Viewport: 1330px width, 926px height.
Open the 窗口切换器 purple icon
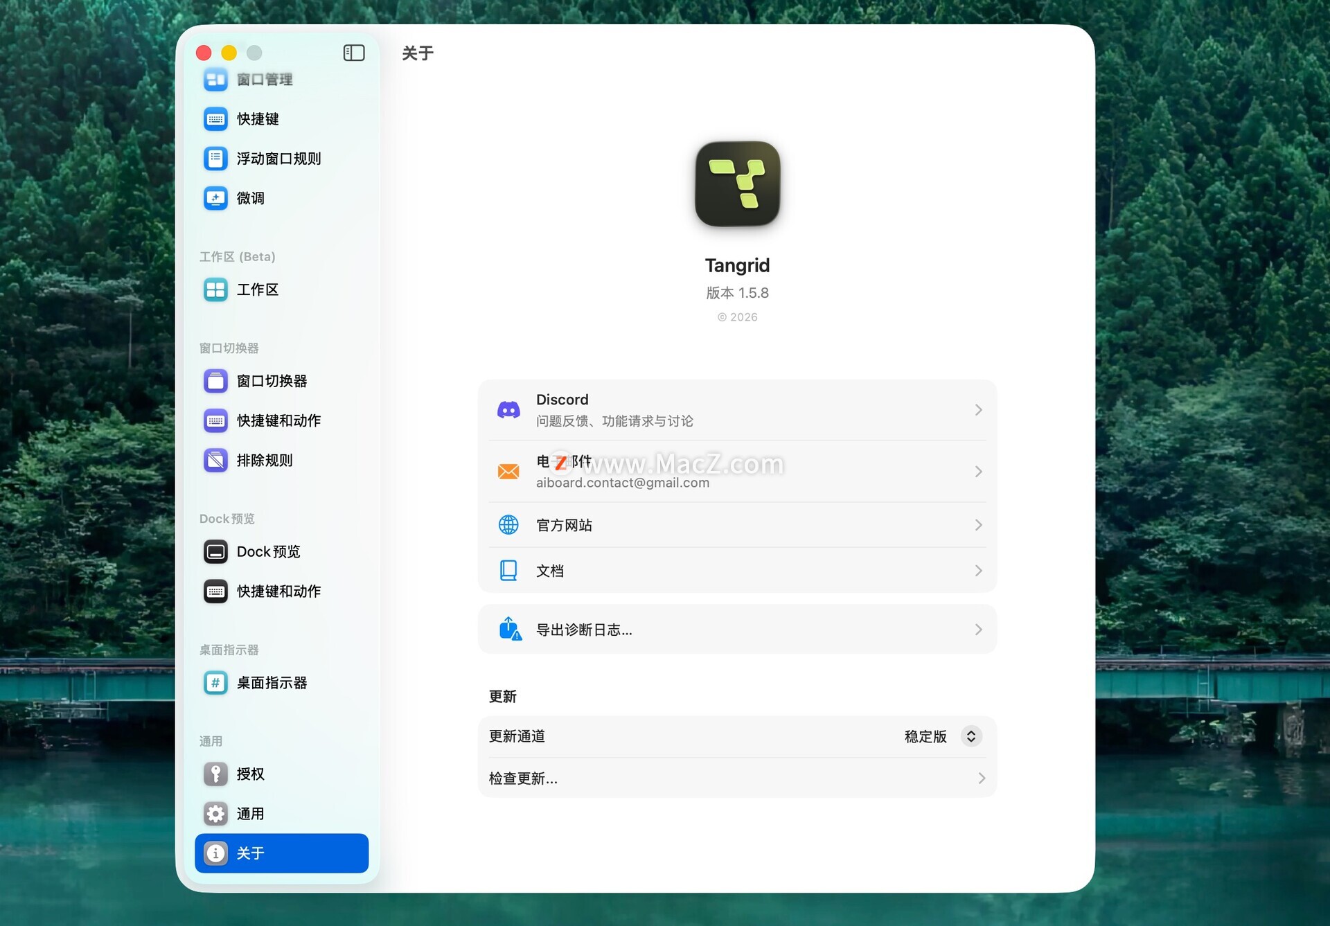click(215, 381)
